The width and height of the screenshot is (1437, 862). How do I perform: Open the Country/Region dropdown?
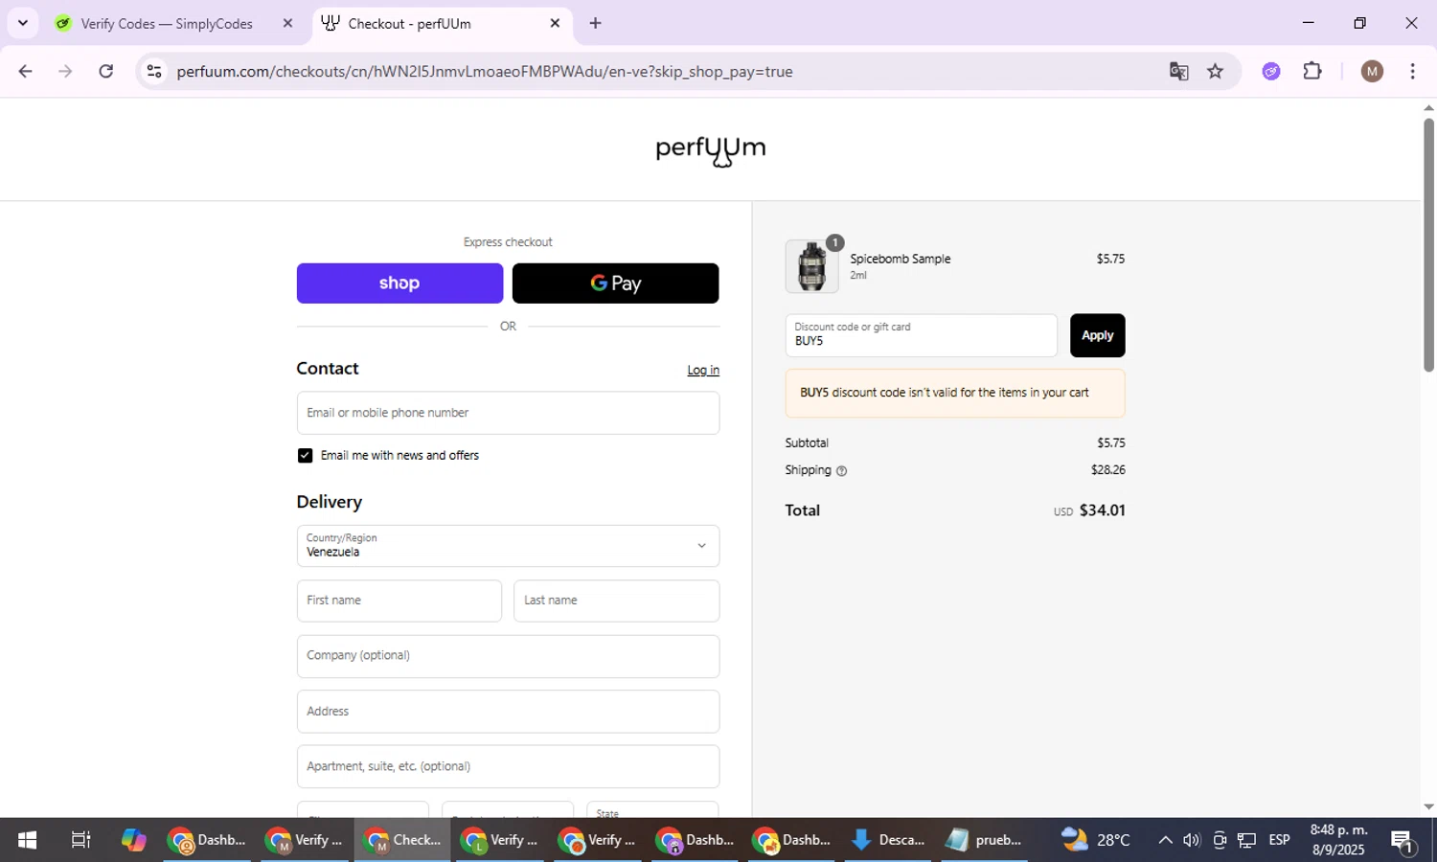click(x=508, y=546)
